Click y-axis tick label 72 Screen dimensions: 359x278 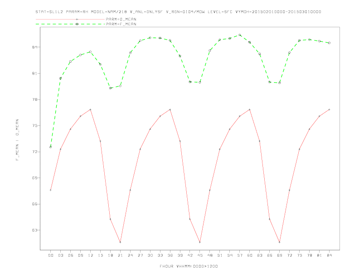[x=34, y=152]
